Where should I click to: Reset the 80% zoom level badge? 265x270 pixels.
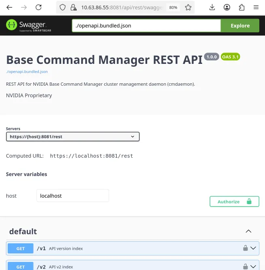pyautogui.click(x=173, y=7)
